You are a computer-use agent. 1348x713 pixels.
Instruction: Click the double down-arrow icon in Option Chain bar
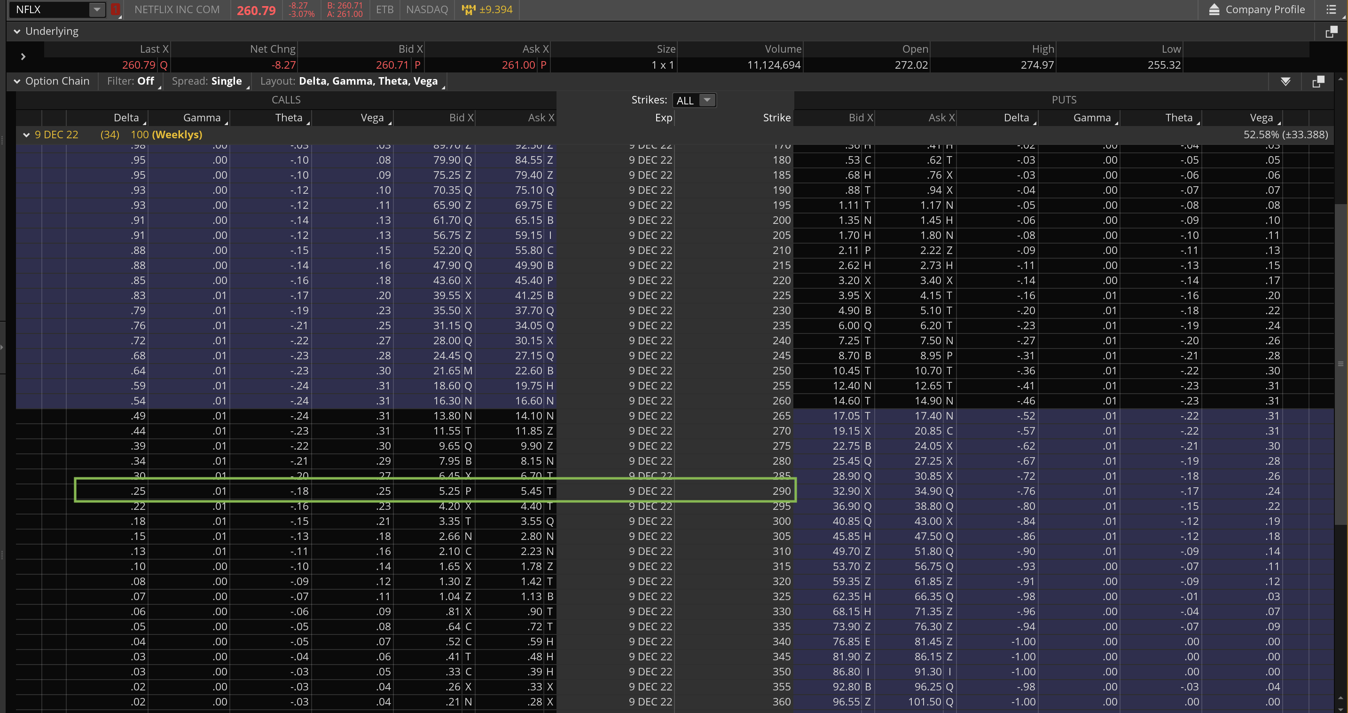[x=1285, y=81]
